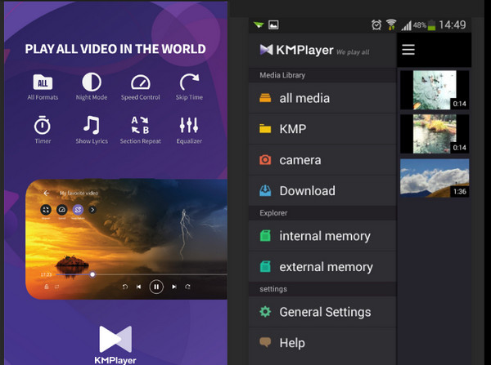The width and height of the screenshot is (491, 365).
Task: Toggle the screen lock icon in player
Action: tap(47, 287)
